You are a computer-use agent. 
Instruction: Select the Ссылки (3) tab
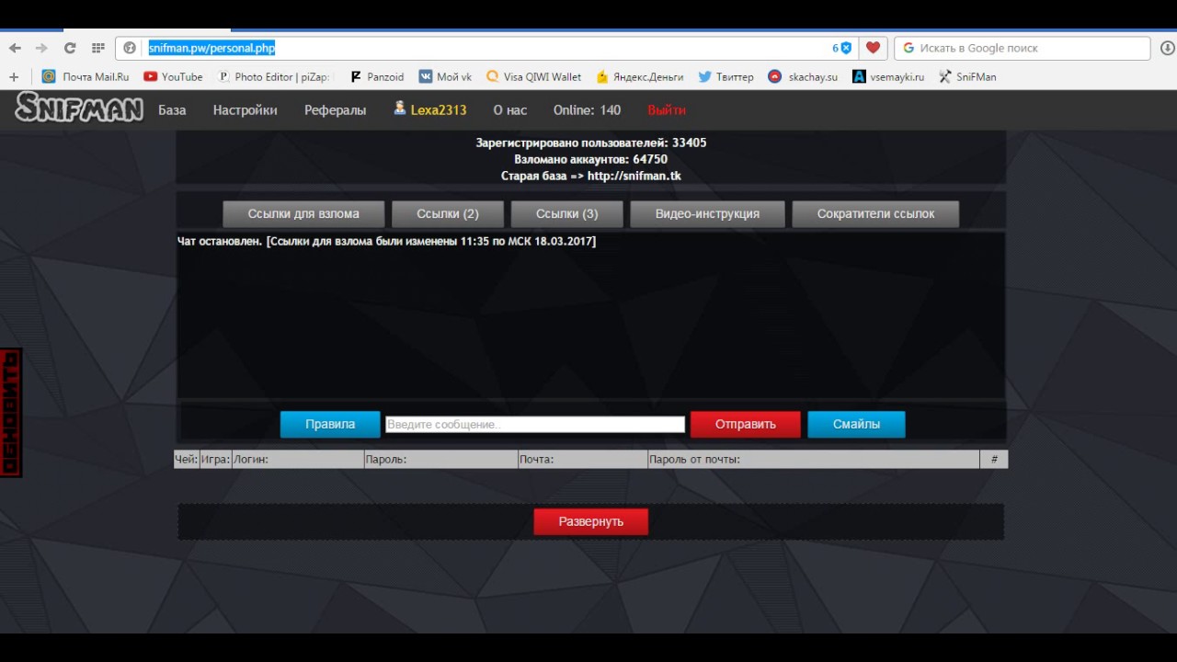tap(567, 213)
